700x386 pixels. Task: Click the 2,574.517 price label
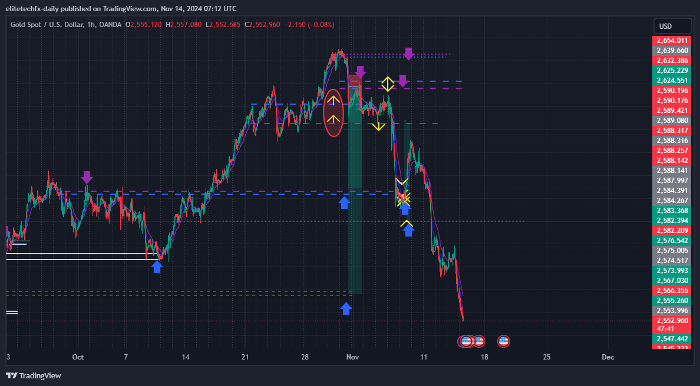click(x=672, y=260)
